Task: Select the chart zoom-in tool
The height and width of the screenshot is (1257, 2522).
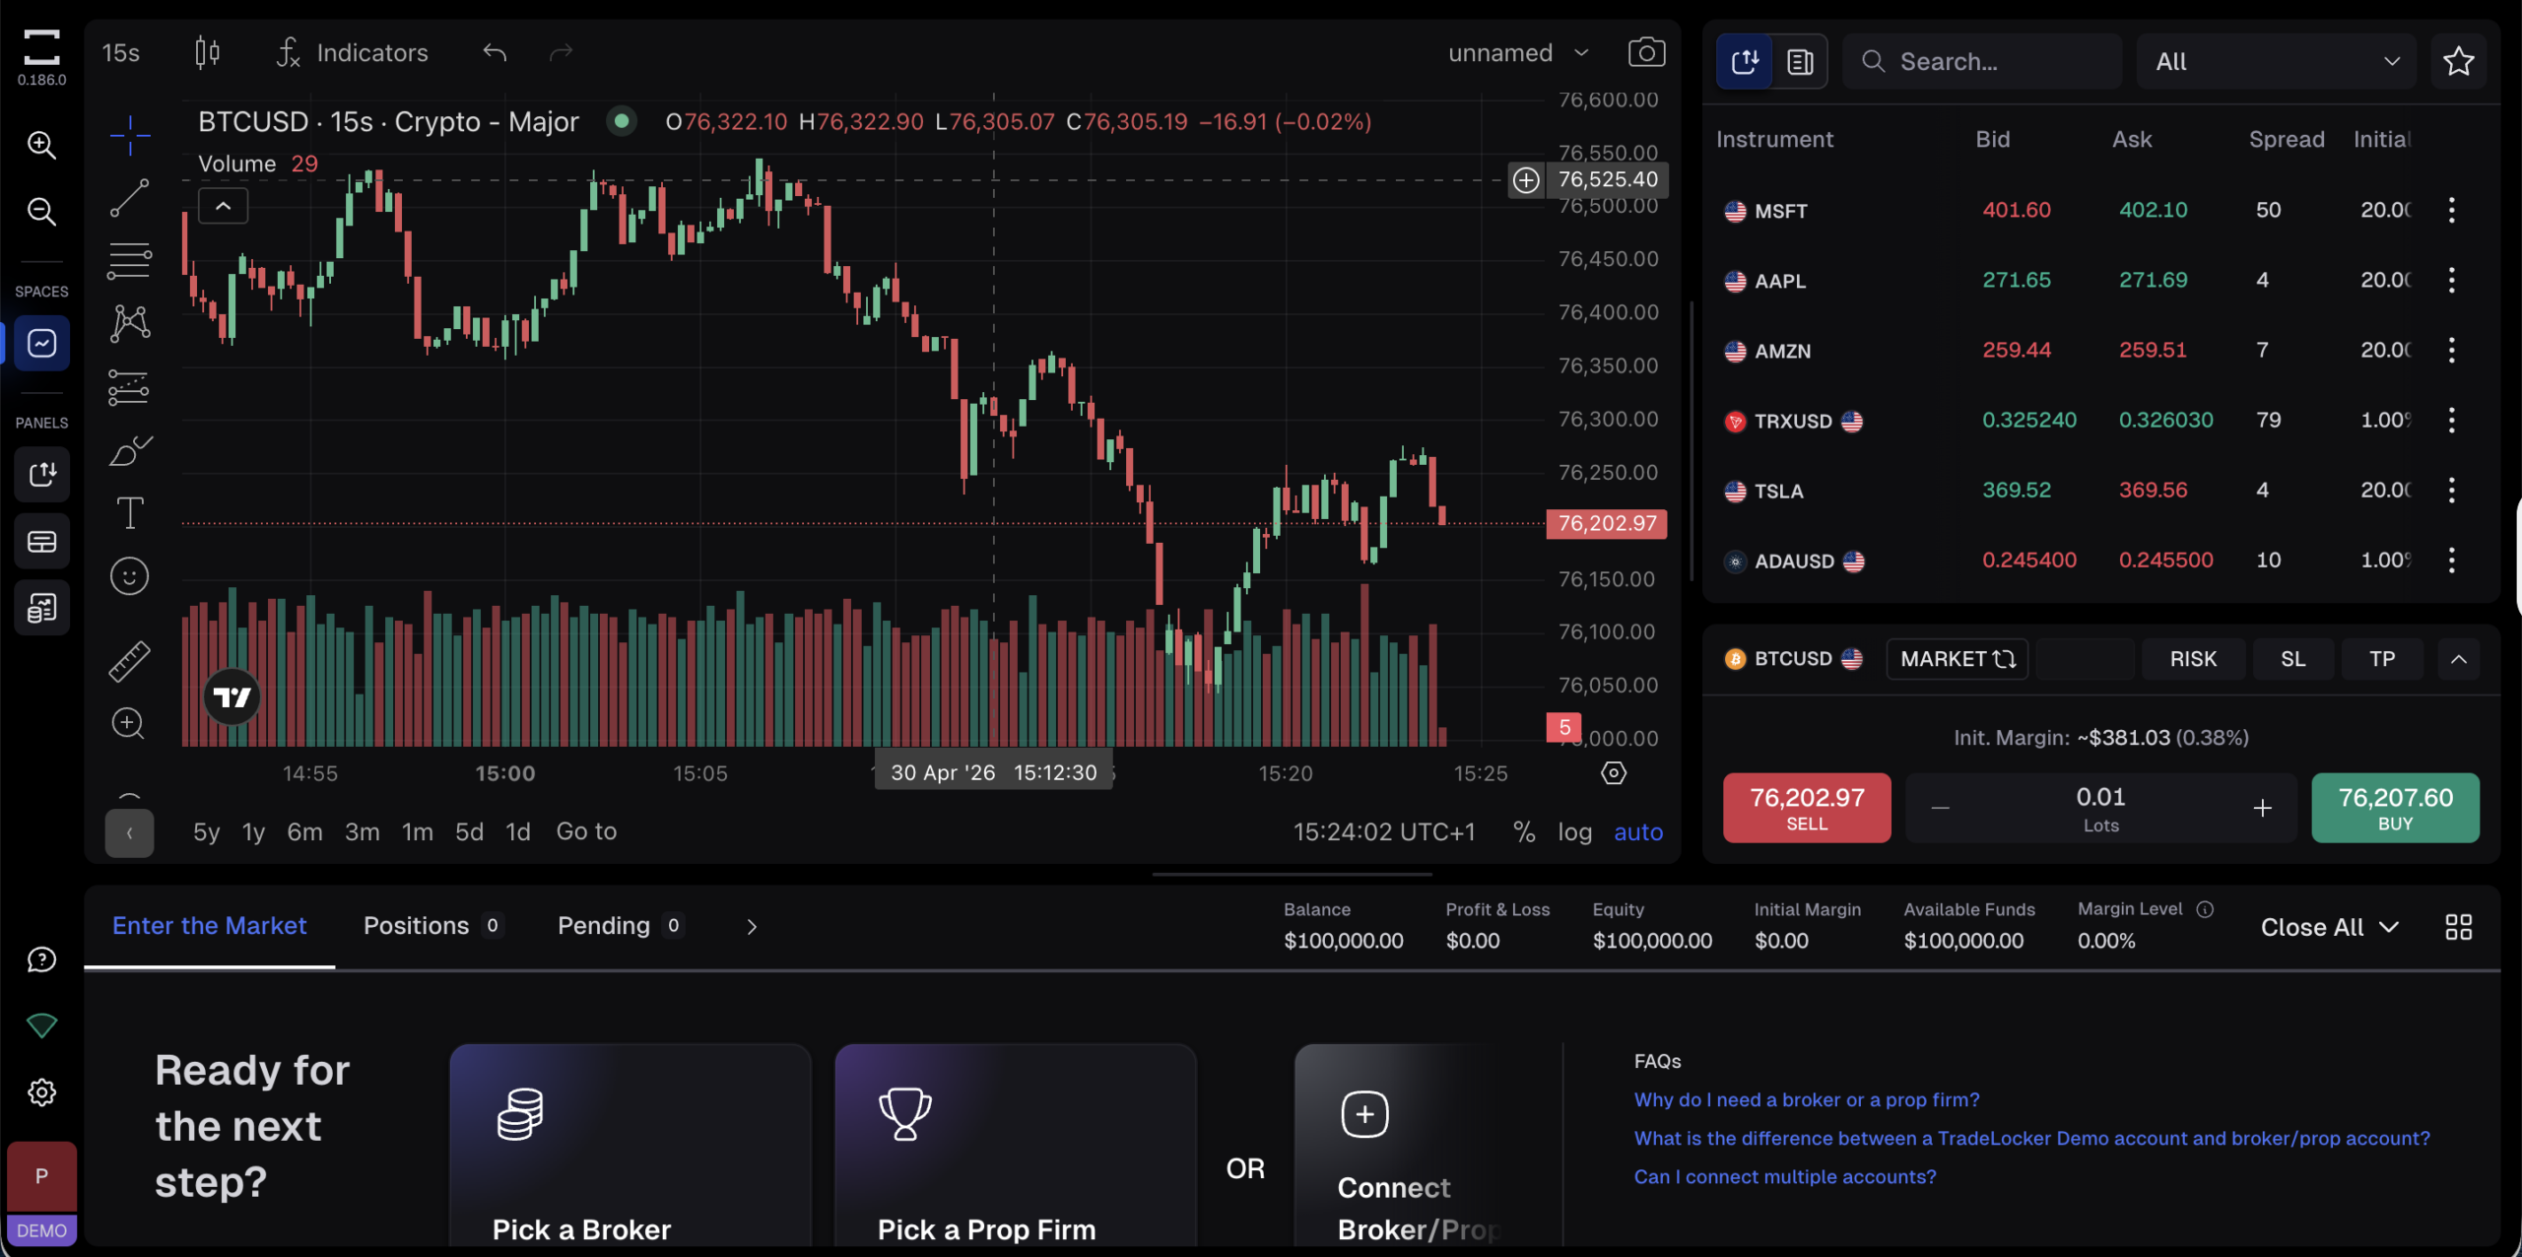Action: pyautogui.click(x=130, y=724)
